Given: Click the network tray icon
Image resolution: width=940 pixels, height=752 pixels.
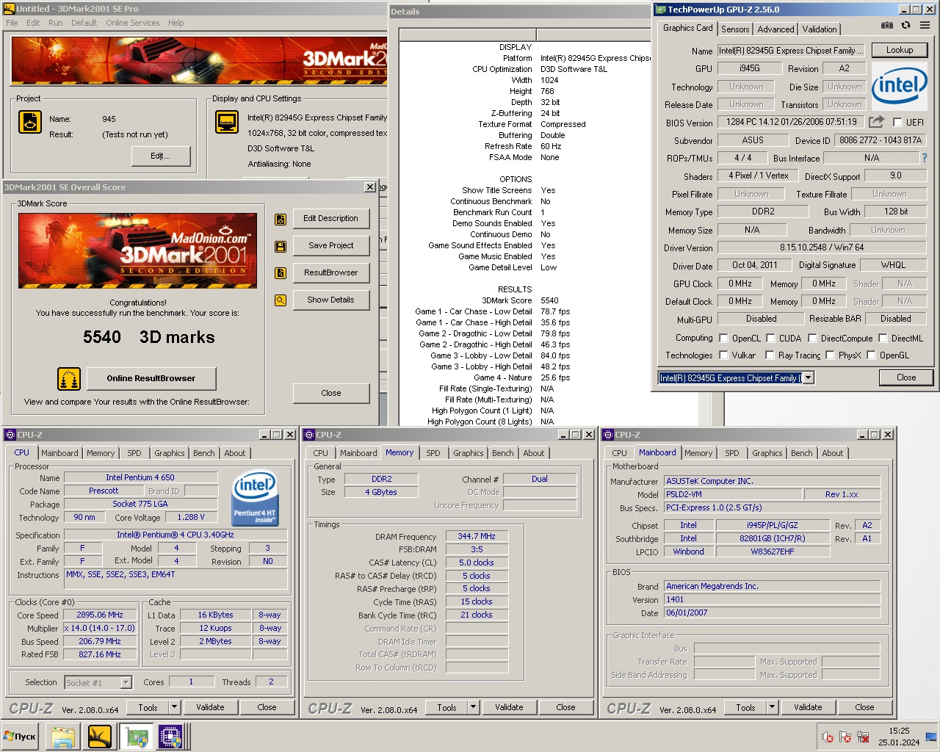Looking at the screenshot, I should [863, 737].
